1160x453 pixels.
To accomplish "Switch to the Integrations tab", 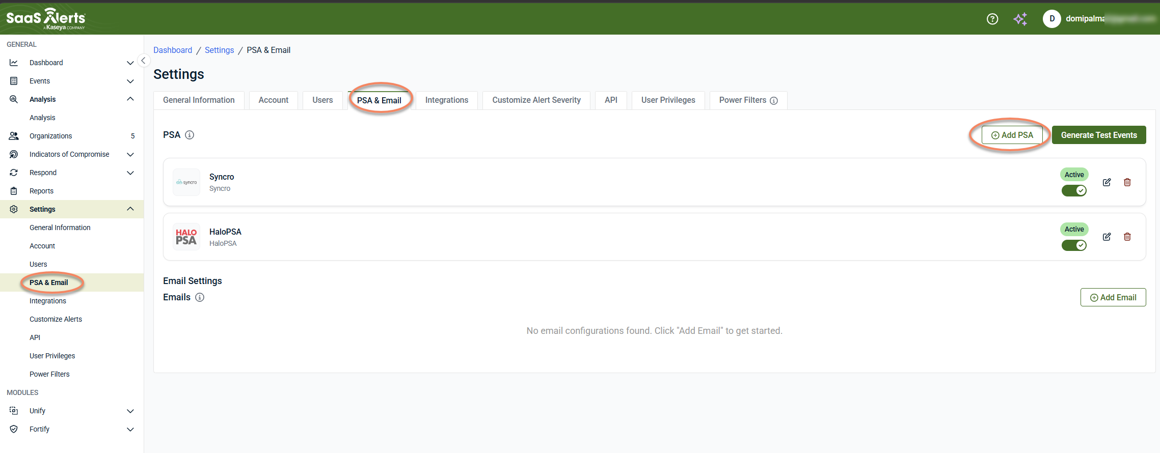I will (447, 100).
